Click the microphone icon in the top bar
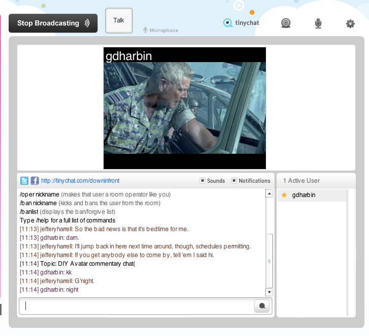This screenshot has width=369, height=336. [x=318, y=23]
